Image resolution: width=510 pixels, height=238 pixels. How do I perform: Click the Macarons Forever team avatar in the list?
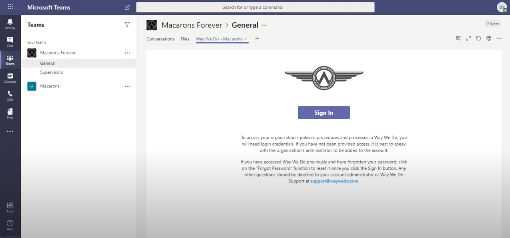[32, 53]
